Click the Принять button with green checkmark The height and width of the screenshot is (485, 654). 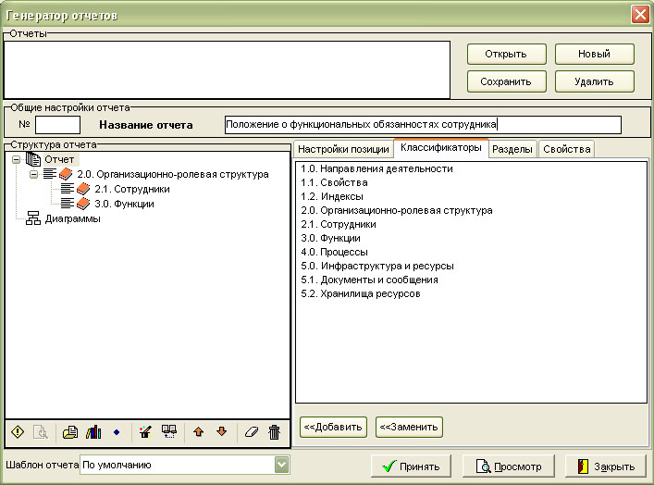[411, 466]
